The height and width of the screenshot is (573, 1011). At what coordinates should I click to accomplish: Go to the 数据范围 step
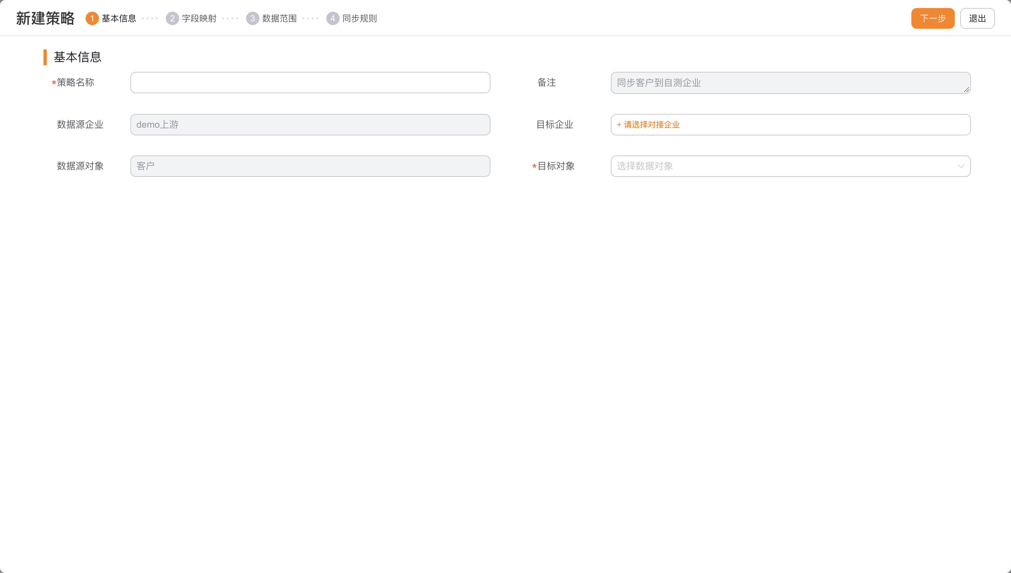(x=279, y=18)
